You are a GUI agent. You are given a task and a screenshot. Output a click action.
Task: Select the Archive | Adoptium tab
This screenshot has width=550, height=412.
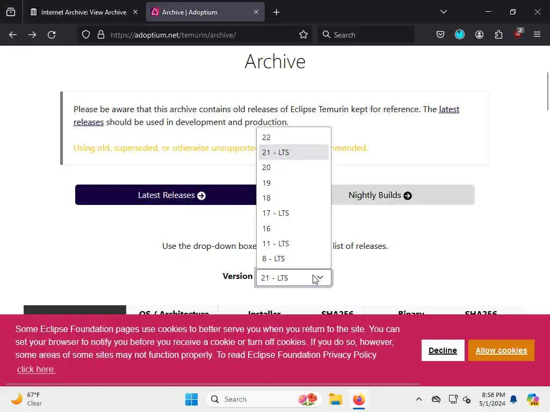pyautogui.click(x=205, y=12)
